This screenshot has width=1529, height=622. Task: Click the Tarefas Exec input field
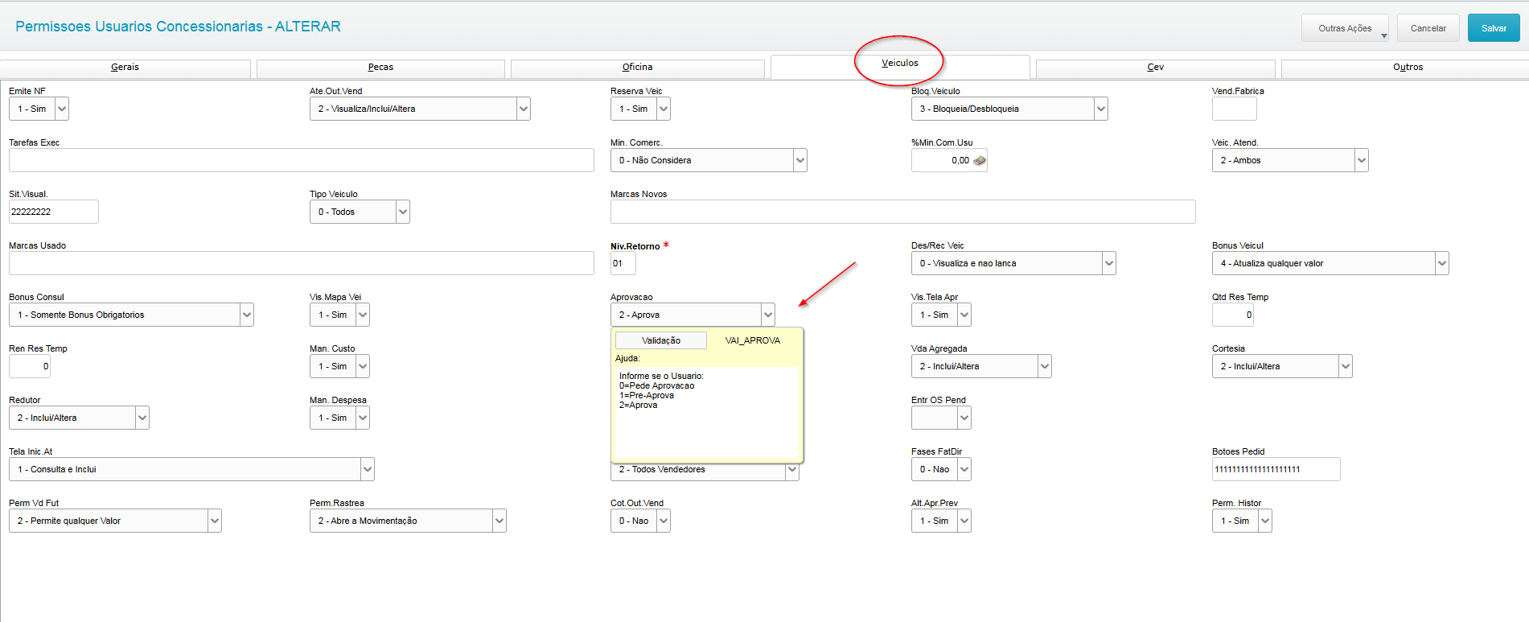[x=301, y=160]
